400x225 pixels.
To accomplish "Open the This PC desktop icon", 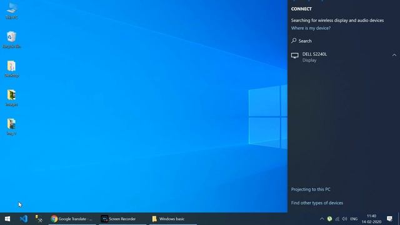I will coord(12,11).
